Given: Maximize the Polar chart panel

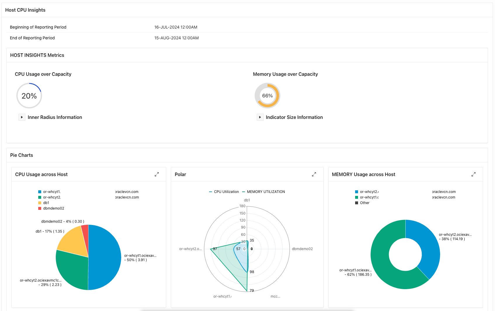Looking at the screenshot, I should point(314,174).
